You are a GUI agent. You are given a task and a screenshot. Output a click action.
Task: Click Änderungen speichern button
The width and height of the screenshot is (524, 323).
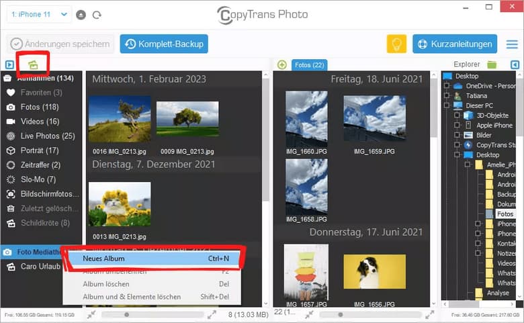(x=60, y=44)
